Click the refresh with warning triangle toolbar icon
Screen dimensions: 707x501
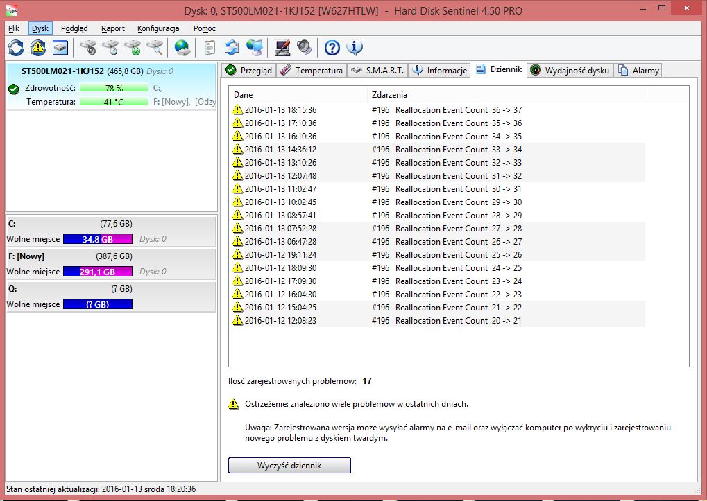point(38,47)
